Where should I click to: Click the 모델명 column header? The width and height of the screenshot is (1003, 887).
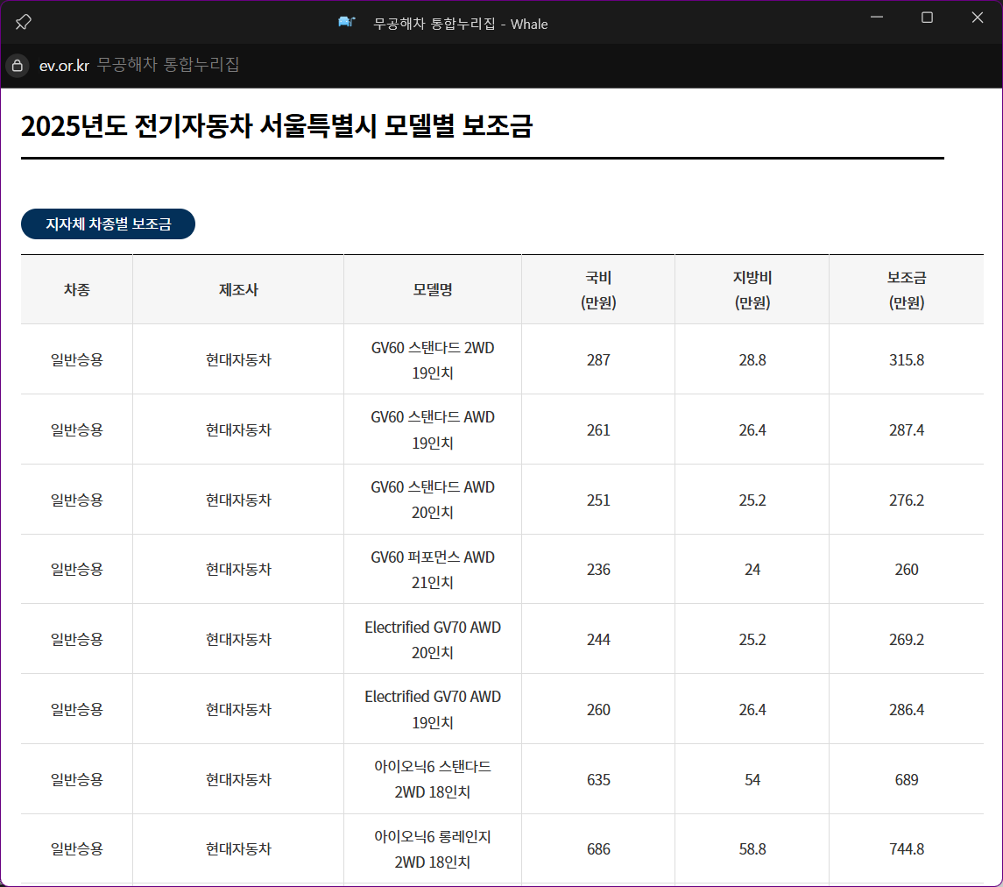point(433,289)
